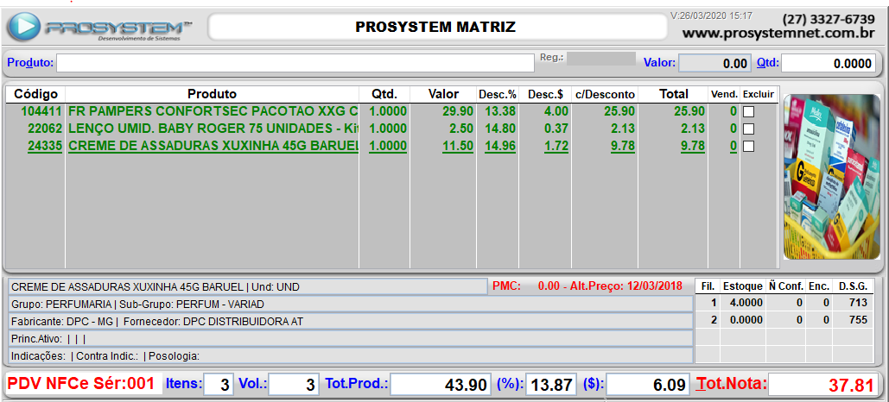Click Estoque value 0.0000 for Fil. 2
Image resolution: width=889 pixels, height=402 pixels.
coord(746,320)
